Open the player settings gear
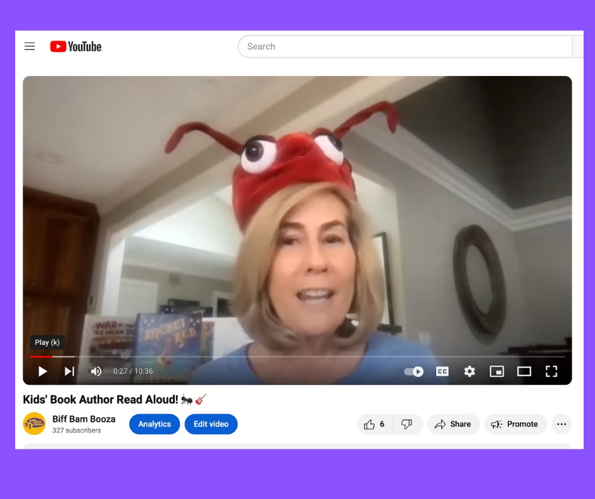595x499 pixels. click(470, 371)
